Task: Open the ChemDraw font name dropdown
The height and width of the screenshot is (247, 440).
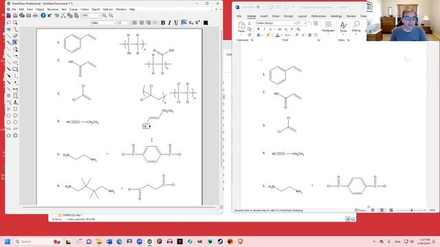Action: point(115,23)
